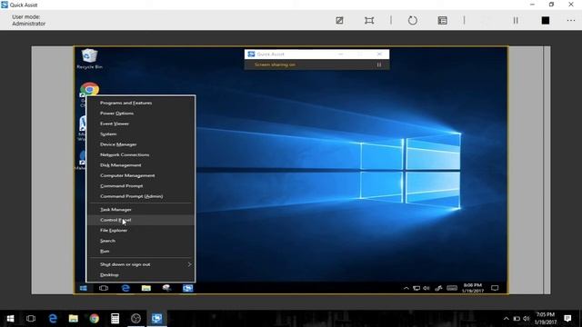The height and width of the screenshot is (327, 582).
Task: Expand Shut down or sign out submenu
Action: click(x=141, y=264)
